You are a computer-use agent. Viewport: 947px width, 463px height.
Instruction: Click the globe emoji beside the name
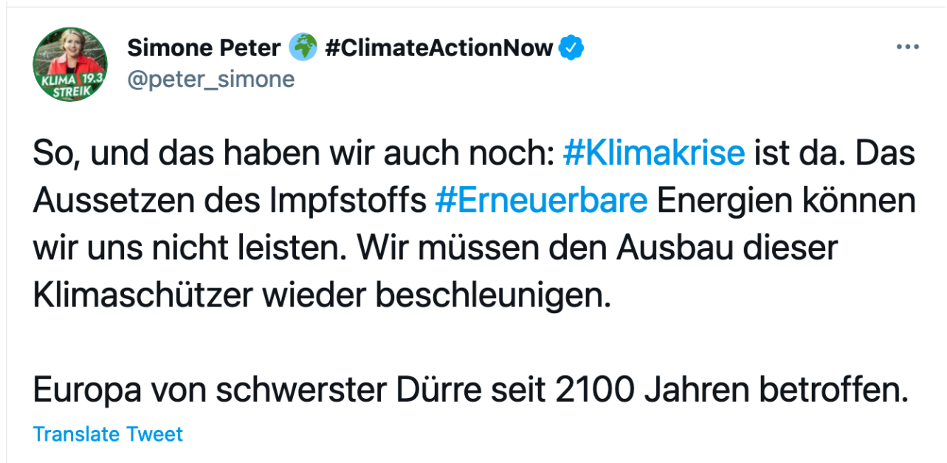point(302,48)
